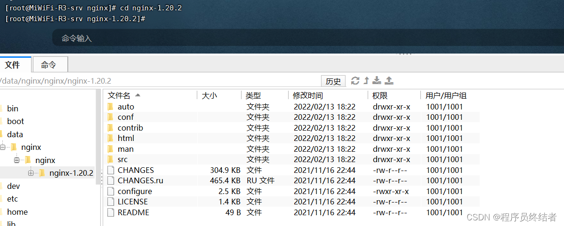Click the directory tree vertical scrollbar
The image size is (564, 226).
(98, 137)
